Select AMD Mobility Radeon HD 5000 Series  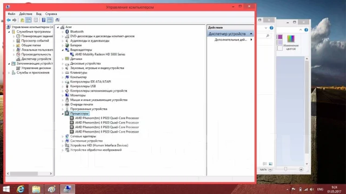click(x=100, y=54)
